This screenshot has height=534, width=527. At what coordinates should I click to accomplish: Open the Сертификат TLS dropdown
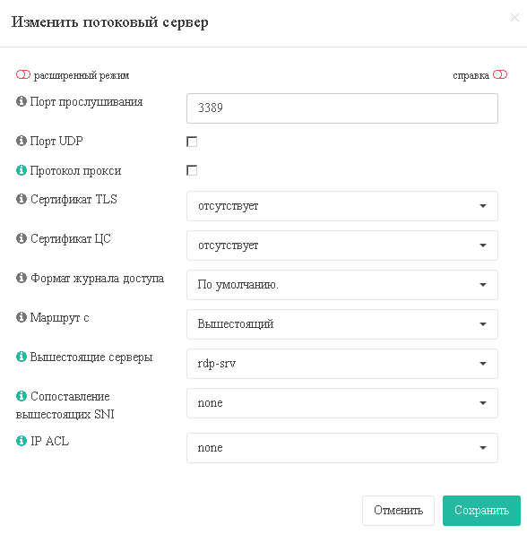tap(342, 206)
